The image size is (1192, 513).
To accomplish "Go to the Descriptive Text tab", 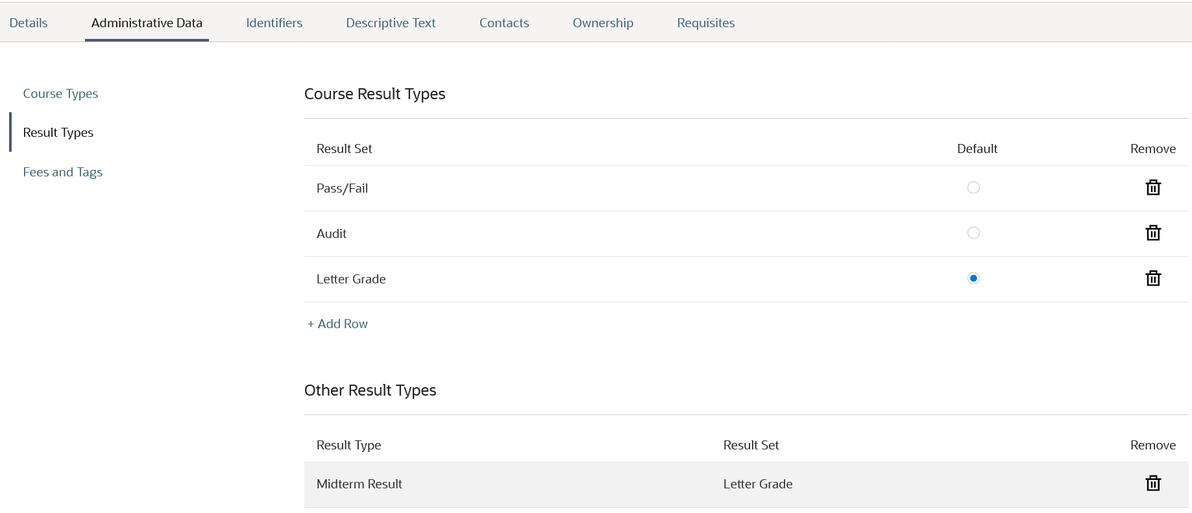I will [x=391, y=23].
